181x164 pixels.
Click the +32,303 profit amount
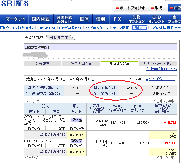coord(170,143)
